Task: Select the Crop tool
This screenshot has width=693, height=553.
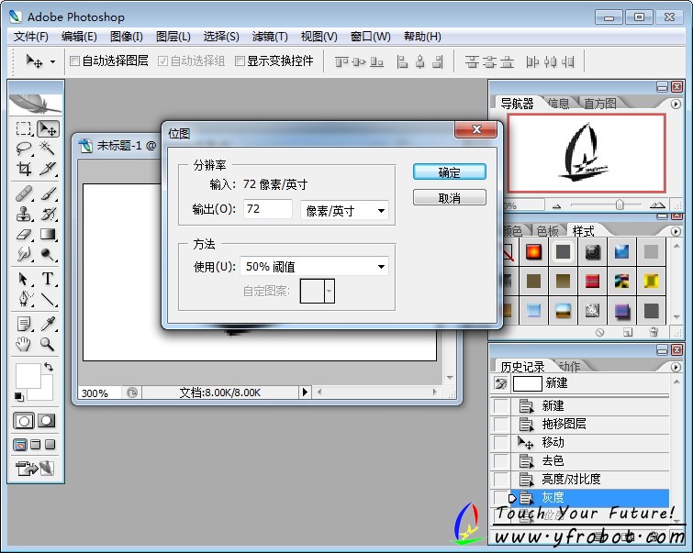Action: point(24,169)
